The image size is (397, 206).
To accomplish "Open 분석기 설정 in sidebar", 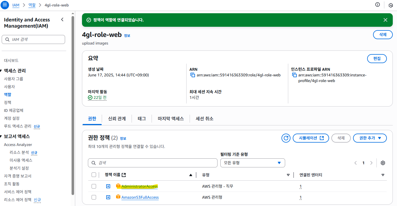I will coord(19,168).
